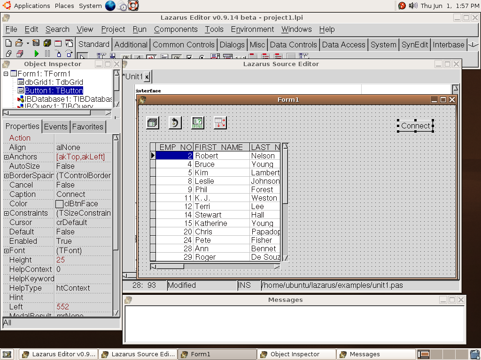Screen dimensions: 481x360
Task: Click the New Form toolbar icon
Action: point(58,43)
